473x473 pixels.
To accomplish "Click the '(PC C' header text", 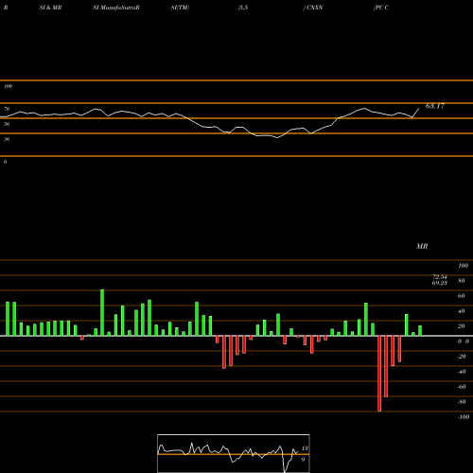I will [x=381, y=8].
